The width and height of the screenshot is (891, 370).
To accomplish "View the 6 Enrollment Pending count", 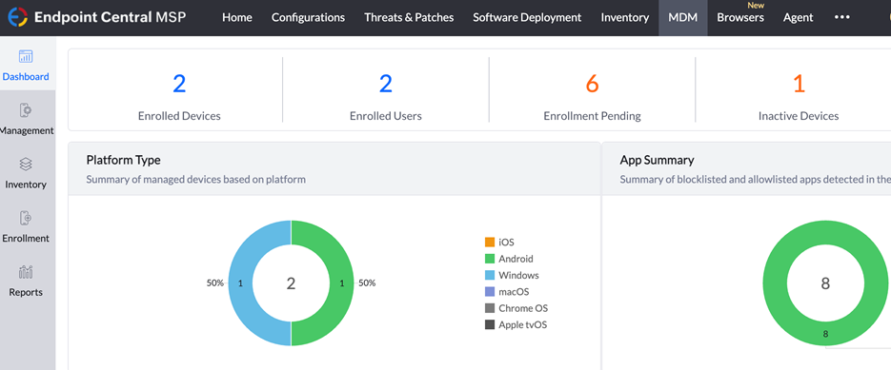I will click(592, 84).
